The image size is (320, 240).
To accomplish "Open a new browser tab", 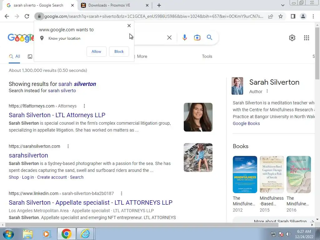I will tap(159, 5).
